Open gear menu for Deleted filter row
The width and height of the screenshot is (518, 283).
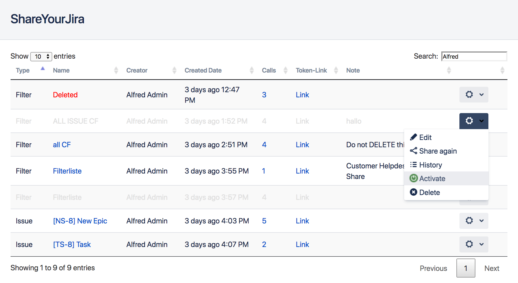tap(474, 95)
